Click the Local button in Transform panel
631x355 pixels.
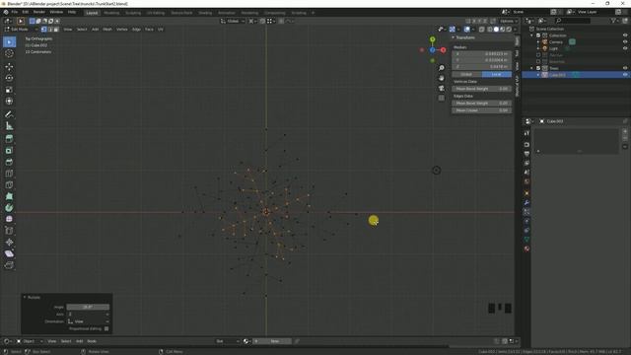click(x=497, y=75)
